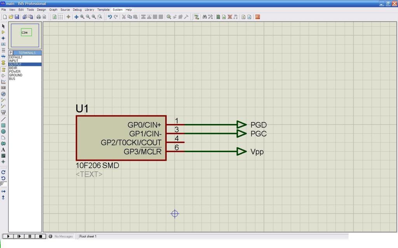Select the 2D Circle drawing tool
Viewport: 398px width, 248px height.
(x=3, y=131)
